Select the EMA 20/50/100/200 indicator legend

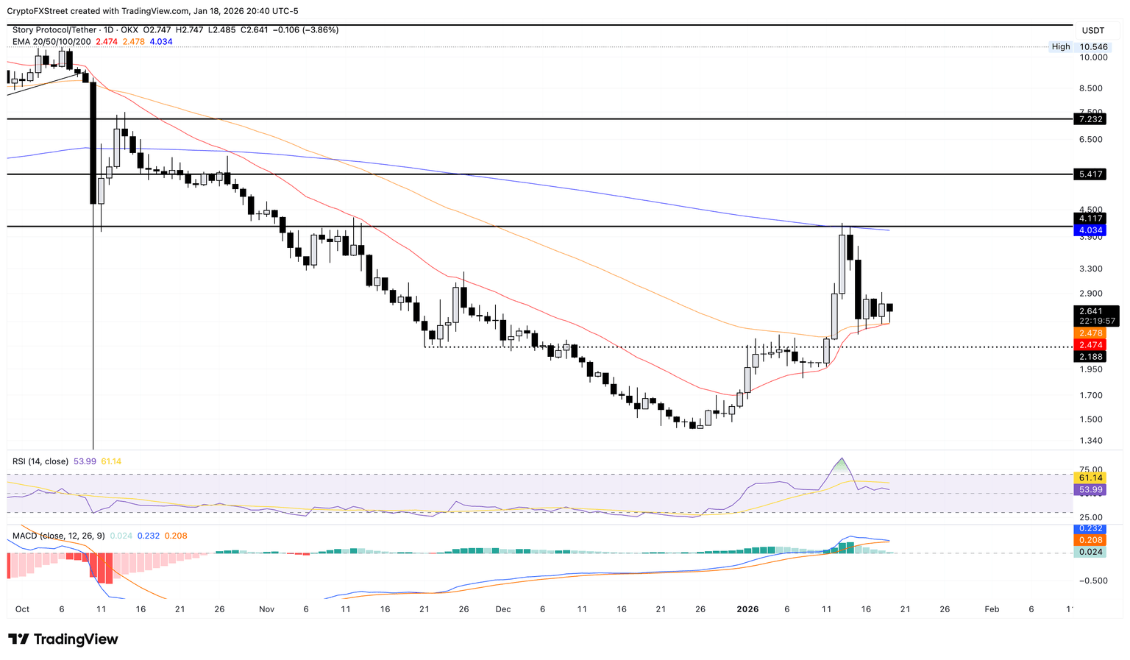click(51, 42)
